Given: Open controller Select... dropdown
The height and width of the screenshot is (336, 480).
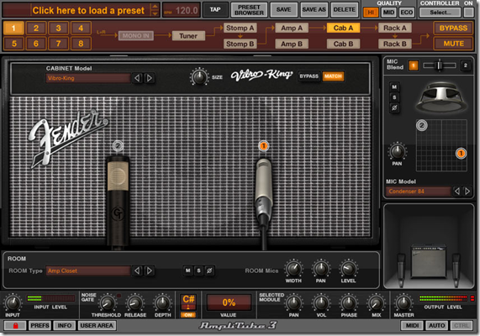Looking at the screenshot, I should click(x=440, y=13).
